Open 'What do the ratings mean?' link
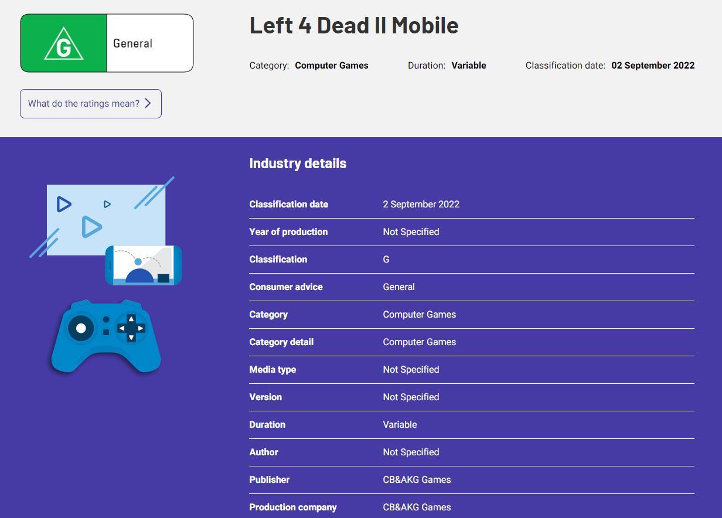Image resolution: width=722 pixels, height=518 pixels. 91,104
